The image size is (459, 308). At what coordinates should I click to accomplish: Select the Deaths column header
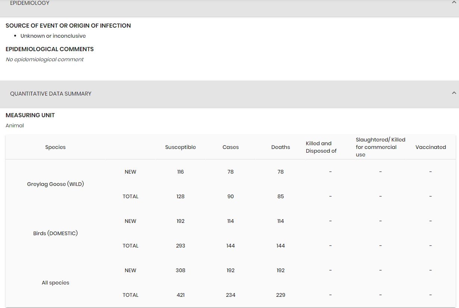click(280, 147)
